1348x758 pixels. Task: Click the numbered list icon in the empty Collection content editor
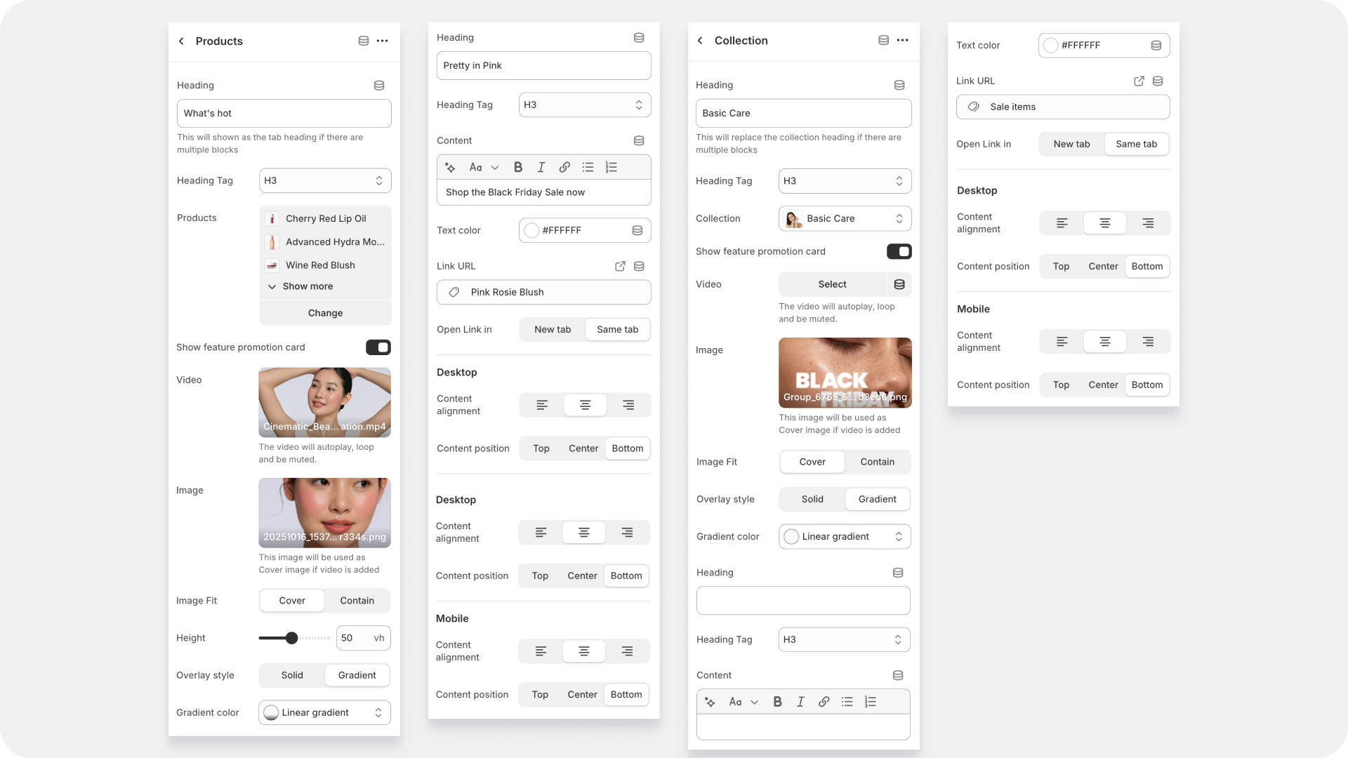click(871, 702)
